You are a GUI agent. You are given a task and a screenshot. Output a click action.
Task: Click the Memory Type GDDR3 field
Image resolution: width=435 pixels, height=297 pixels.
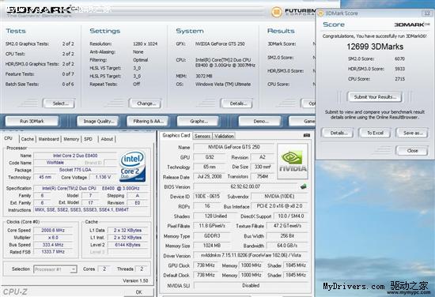pyautogui.click(x=212, y=236)
